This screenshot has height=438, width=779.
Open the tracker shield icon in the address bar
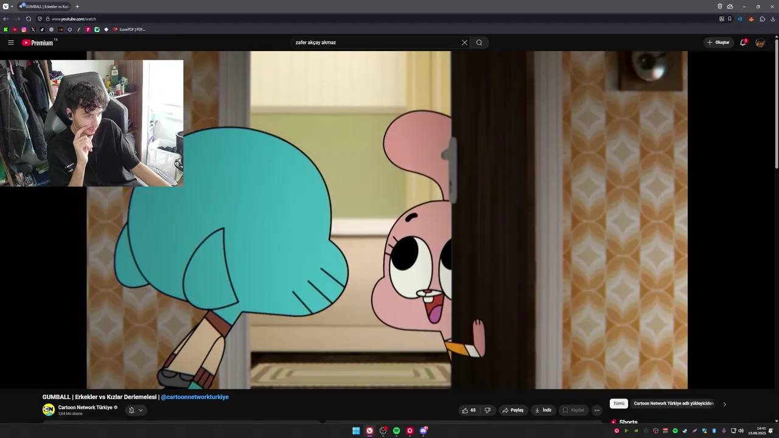[40, 19]
